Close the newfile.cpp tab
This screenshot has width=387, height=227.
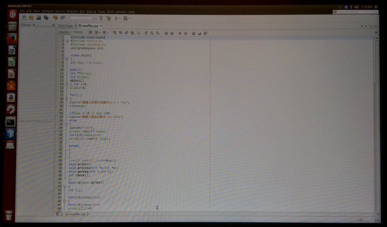[100, 25]
